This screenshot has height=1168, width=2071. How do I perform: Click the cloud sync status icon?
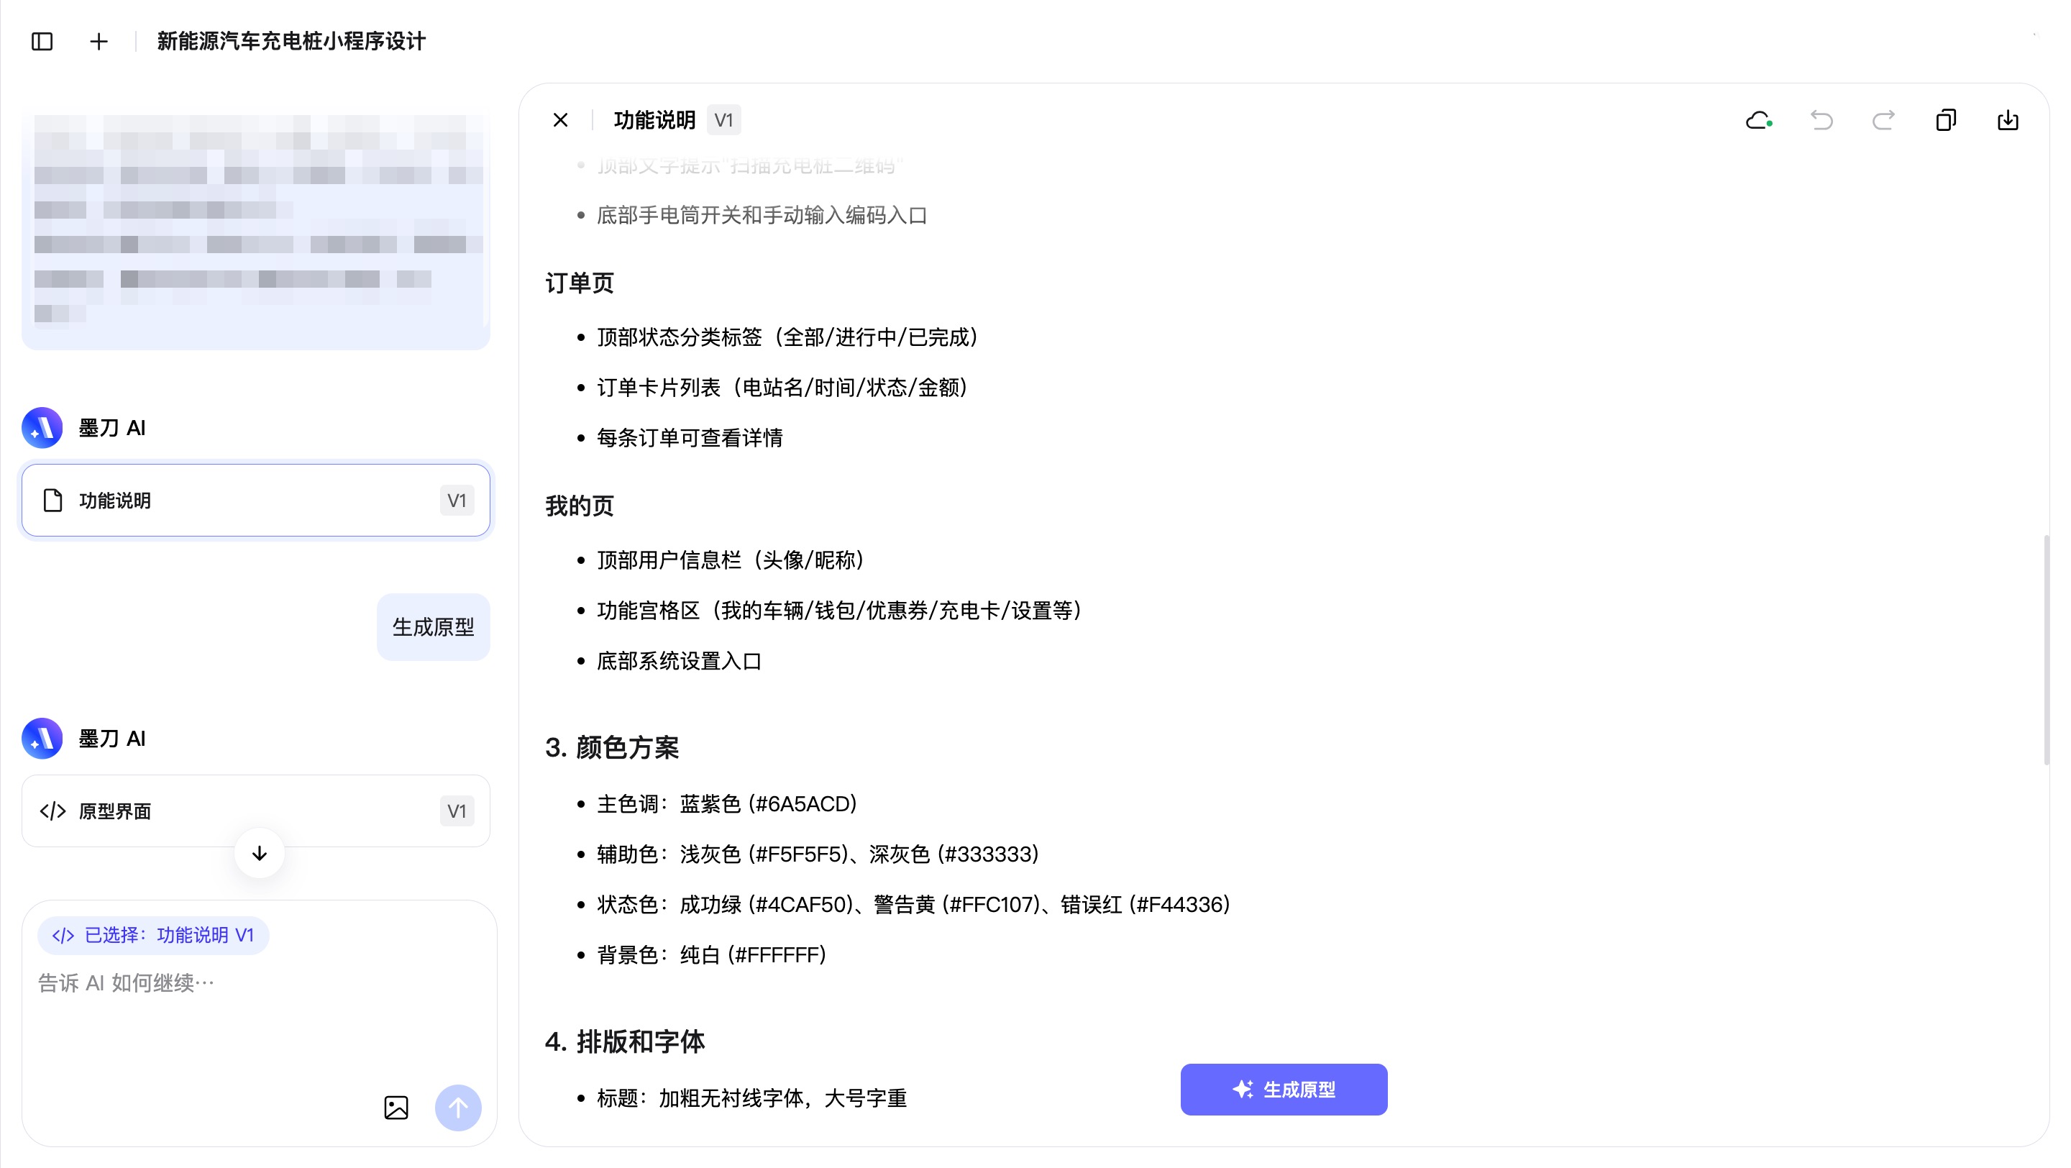coord(1758,121)
